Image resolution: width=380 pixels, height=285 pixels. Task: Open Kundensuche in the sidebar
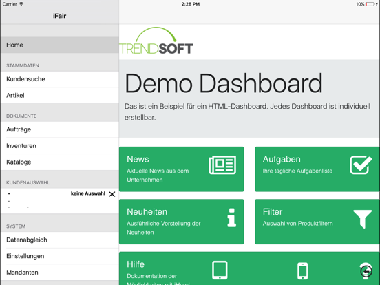click(x=60, y=79)
